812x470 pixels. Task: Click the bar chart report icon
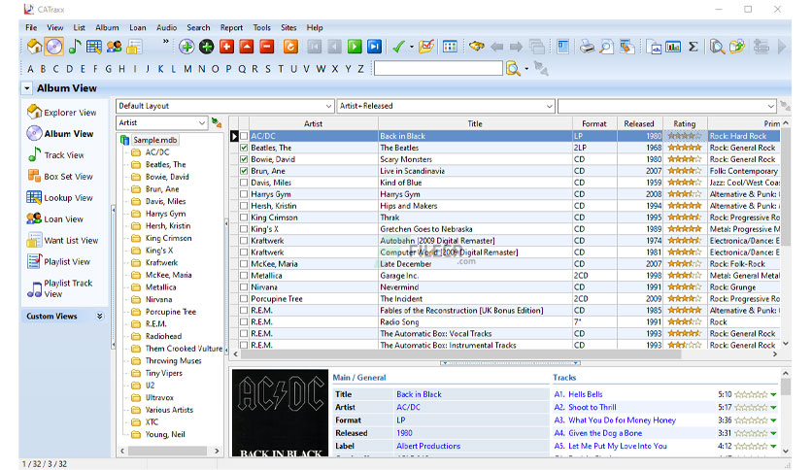[673, 46]
